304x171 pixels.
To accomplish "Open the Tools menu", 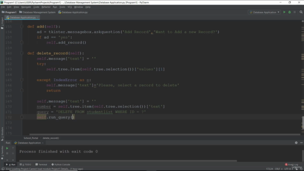I will 62,7.
